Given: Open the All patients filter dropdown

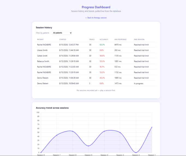Looking at the screenshot, I should [61, 33].
